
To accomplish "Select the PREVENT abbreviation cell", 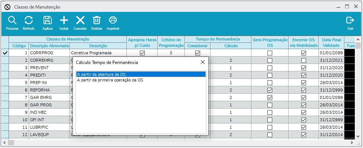I will (x=49, y=68).
